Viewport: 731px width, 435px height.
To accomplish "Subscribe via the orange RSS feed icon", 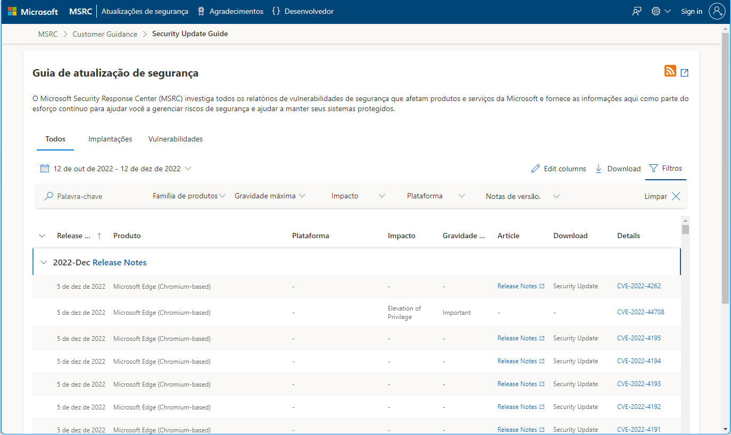I will coord(670,71).
